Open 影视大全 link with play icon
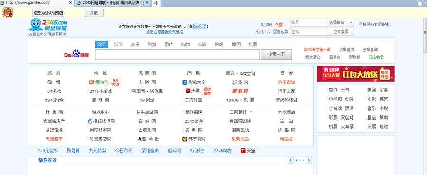 coord(194,82)
